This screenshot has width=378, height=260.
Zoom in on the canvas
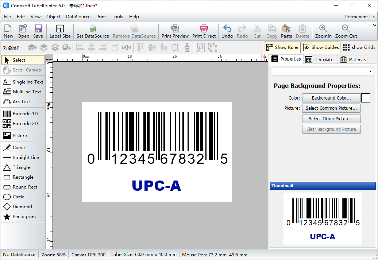point(323,31)
